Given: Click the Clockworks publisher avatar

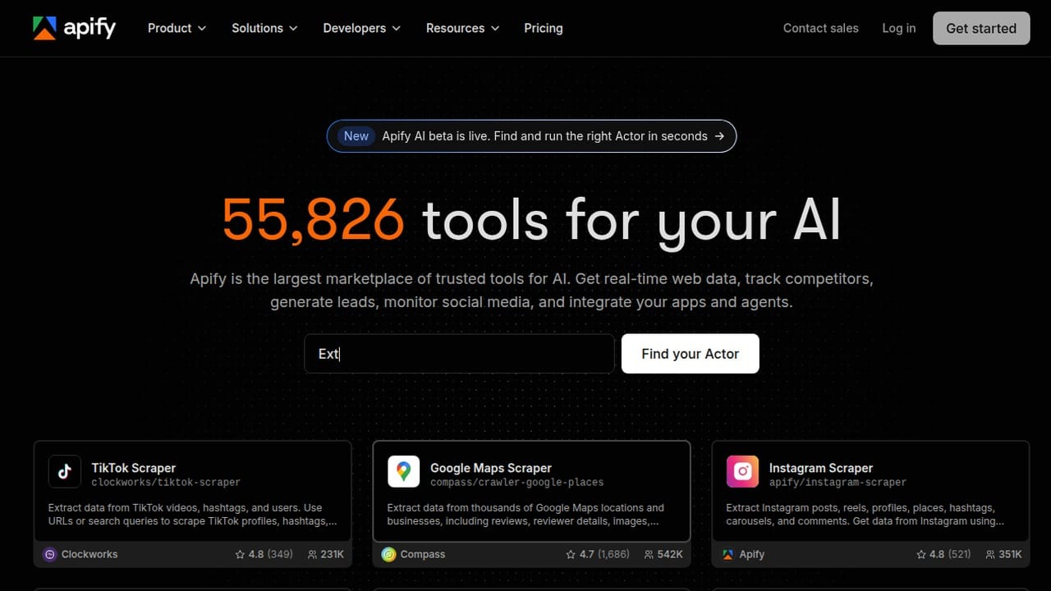Looking at the screenshot, I should tap(49, 554).
